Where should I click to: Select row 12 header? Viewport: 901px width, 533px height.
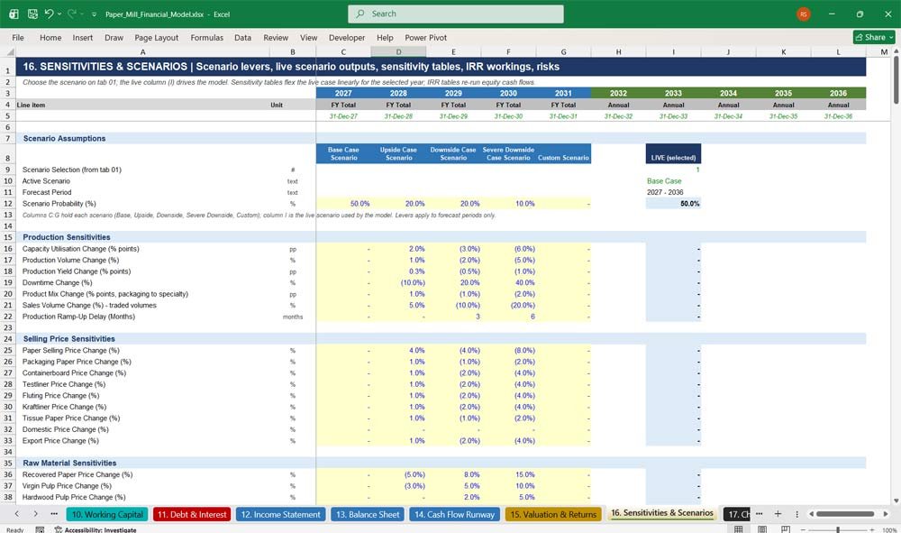point(8,204)
